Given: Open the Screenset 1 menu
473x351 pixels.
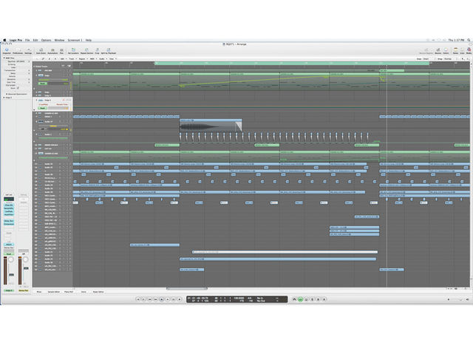Looking at the screenshot, I should click(x=75, y=40).
